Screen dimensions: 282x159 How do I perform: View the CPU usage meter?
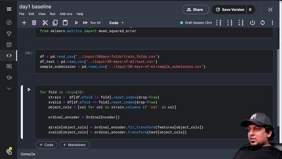point(230,23)
